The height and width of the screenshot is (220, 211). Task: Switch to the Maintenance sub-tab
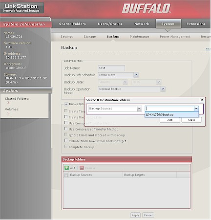(x=140, y=37)
